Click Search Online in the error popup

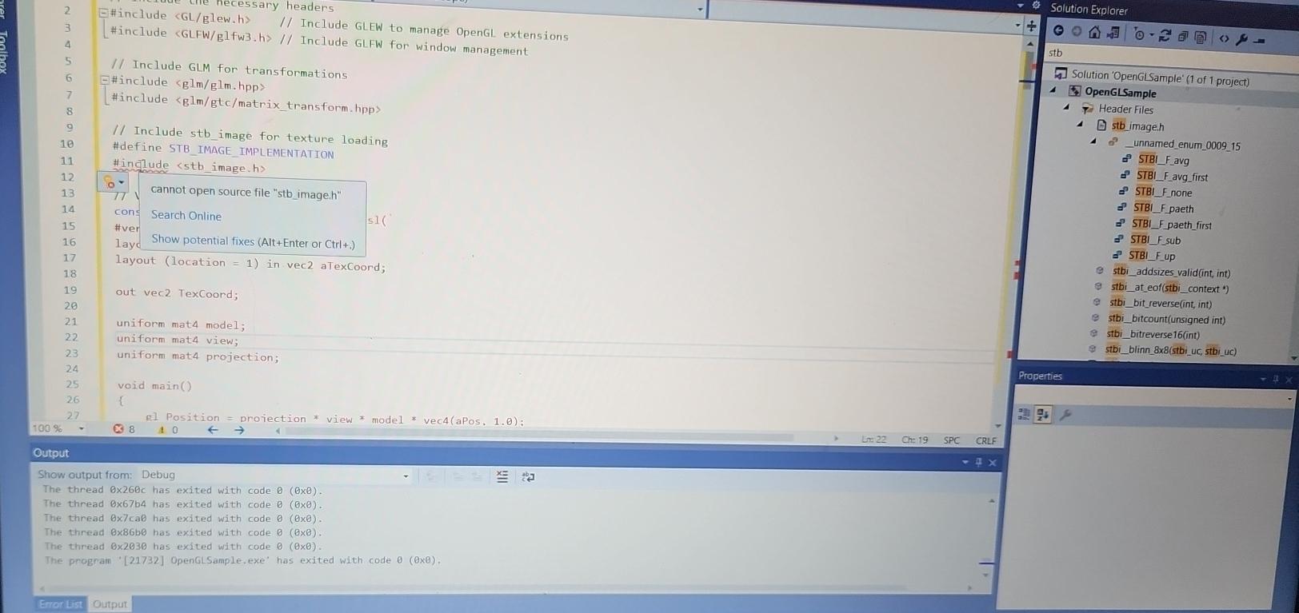point(186,215)
